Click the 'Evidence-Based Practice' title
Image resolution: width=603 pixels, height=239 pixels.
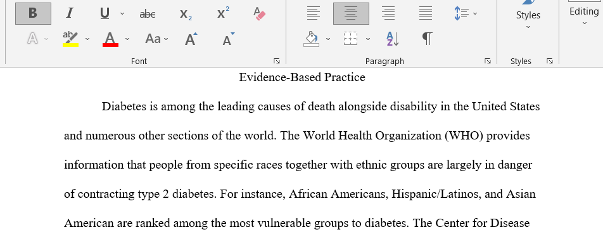coord(302,77)
